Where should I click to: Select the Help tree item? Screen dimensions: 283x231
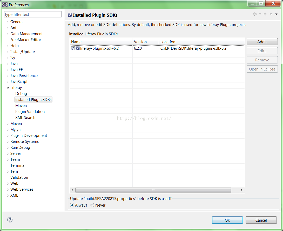point(15,46)
